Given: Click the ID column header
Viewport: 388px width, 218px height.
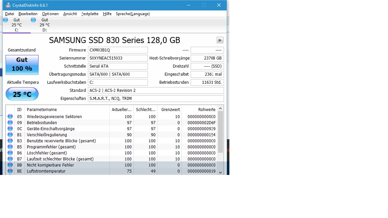Looking at the screenshot, I should (20, 109).
